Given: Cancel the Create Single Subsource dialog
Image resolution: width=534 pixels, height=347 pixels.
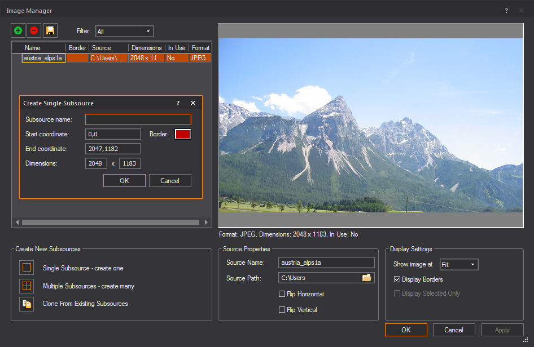Looking at the screenshot, I should 170,181.
